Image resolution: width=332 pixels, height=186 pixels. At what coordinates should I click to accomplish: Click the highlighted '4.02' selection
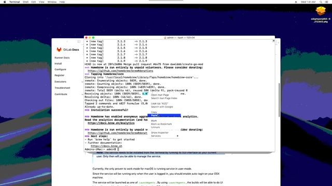pos(145,94)
